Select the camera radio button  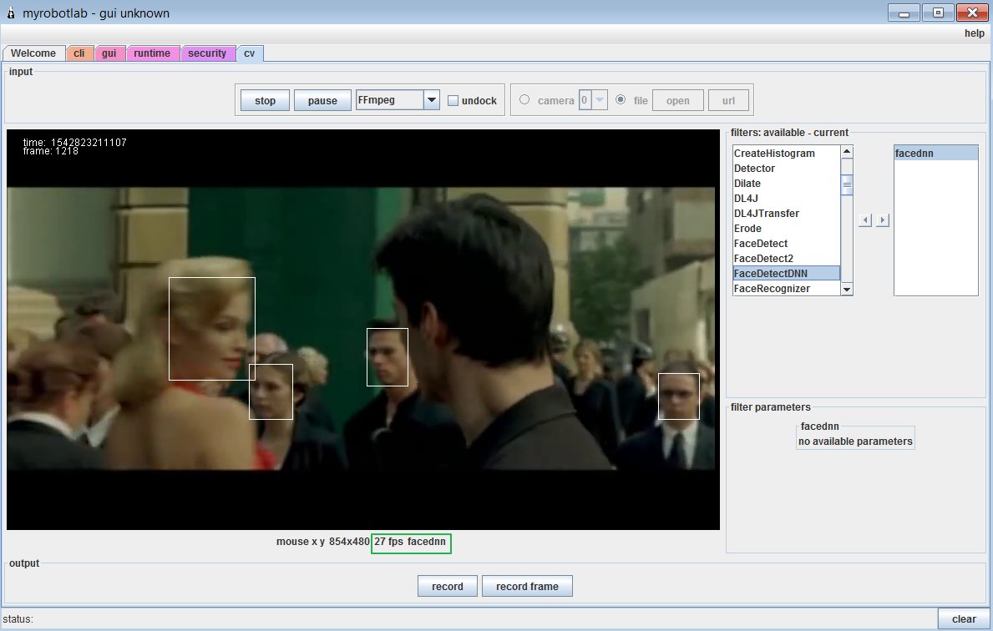pyautogui.click(x=524, y=100)
